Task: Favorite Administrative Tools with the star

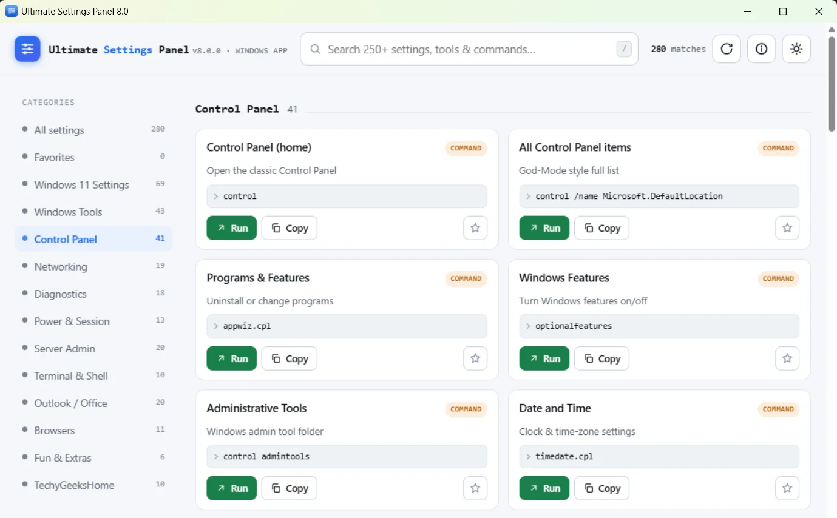Action: point(475,488)
